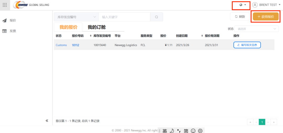283x133 pixels.
Task: Go to next page with › button
Action: coord(268,122)
